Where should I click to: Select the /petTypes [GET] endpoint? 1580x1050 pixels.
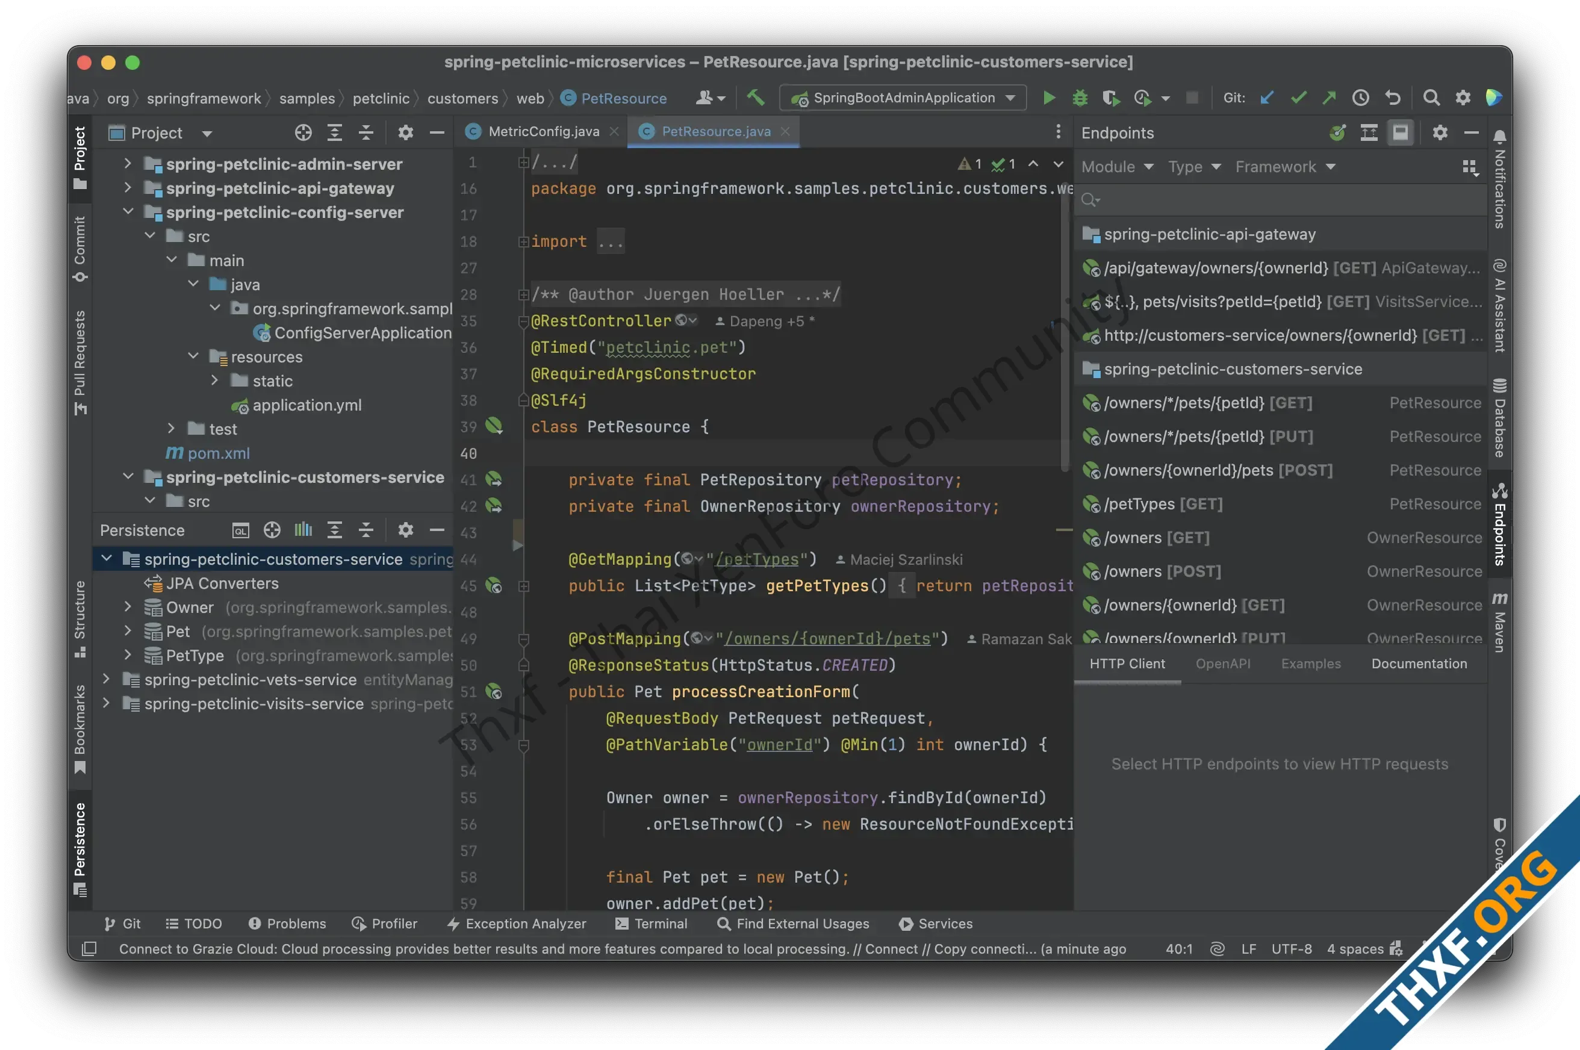[1281, 503]
